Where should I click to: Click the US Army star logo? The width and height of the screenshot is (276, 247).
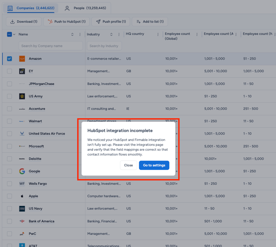(x=22, y=96)
